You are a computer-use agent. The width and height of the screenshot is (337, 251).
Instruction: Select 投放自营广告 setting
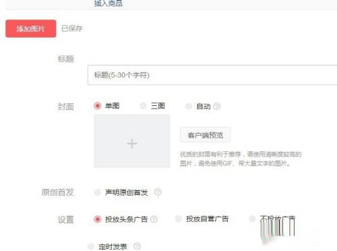coord(179,219)
